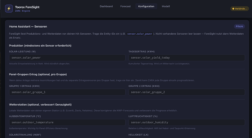Image resolution: width=252 pixels, height=138 pixels.
Task: Click the Home Assistant — Sensoren heading
Action: (28, 27)
